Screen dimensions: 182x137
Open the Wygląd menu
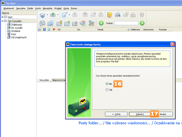[x=58, y=8]
